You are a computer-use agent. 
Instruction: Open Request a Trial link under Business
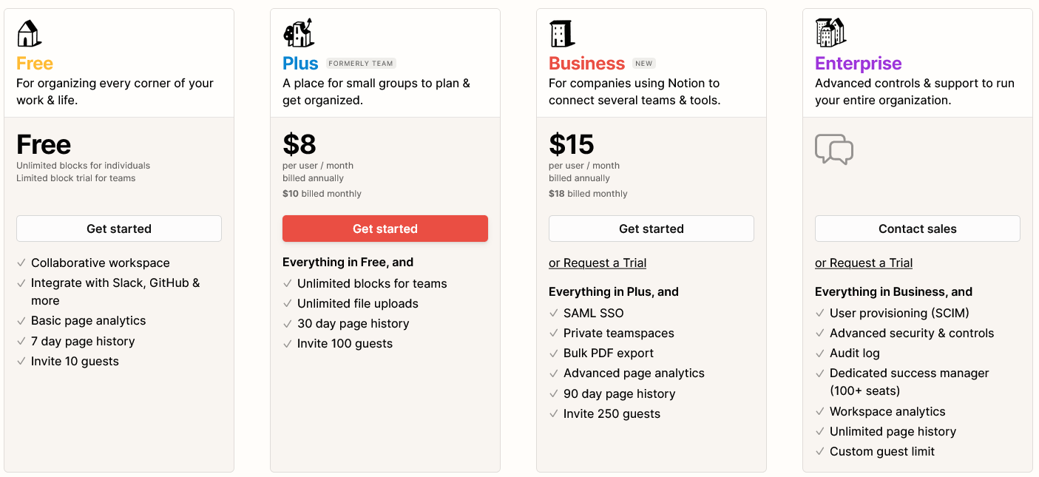[x=598, y=263]
